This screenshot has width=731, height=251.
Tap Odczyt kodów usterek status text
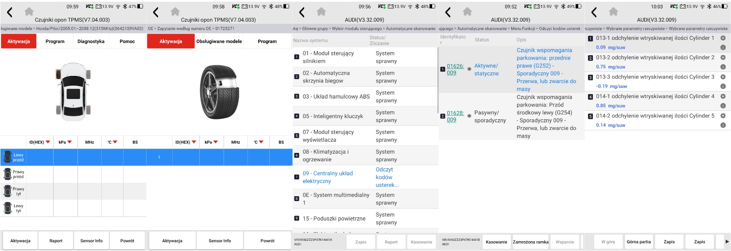pyautogui.click(x=387, y=177)
